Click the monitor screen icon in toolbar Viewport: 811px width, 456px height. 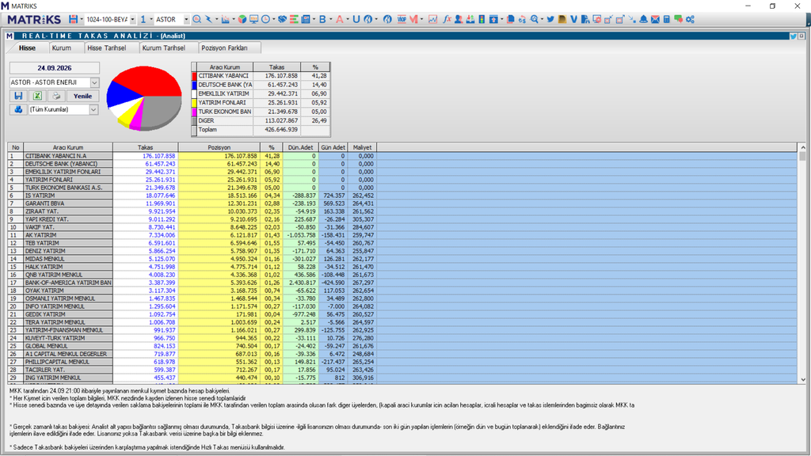tap(253, 19)
